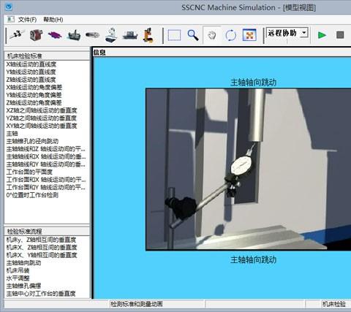
Task: Activate the hand pan tool
Action: 212,35
